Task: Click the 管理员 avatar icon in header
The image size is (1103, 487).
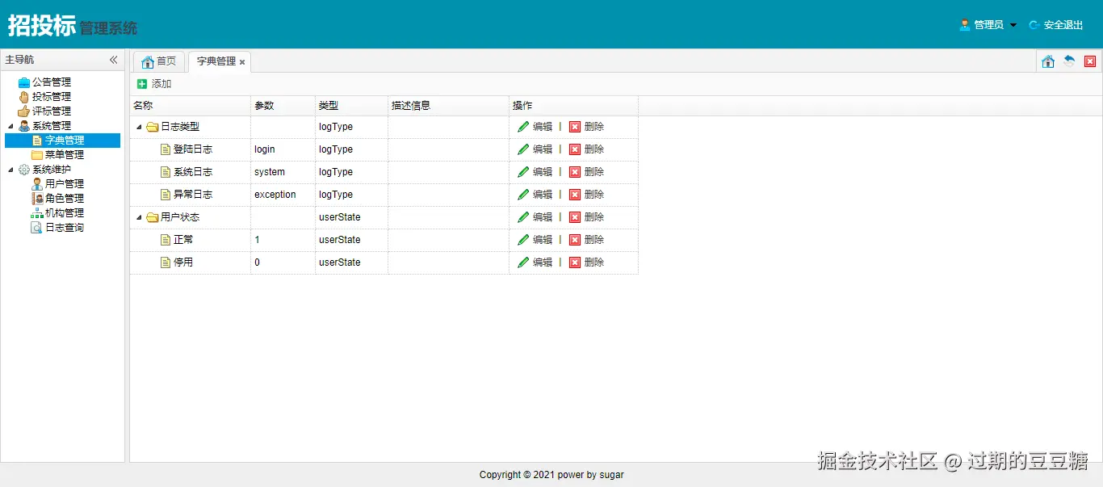Action: click(964, 25)
